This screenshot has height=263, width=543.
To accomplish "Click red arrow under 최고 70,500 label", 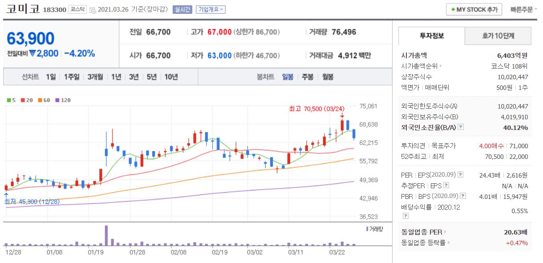I will 342,116.
